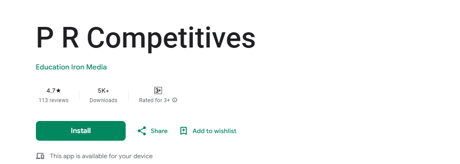Open Education Iron Media developer page

pos(71,67)
